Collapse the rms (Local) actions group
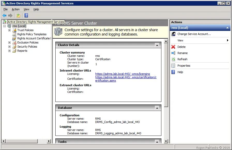This screenshot has width=232, height=150. tap(227, 28)
